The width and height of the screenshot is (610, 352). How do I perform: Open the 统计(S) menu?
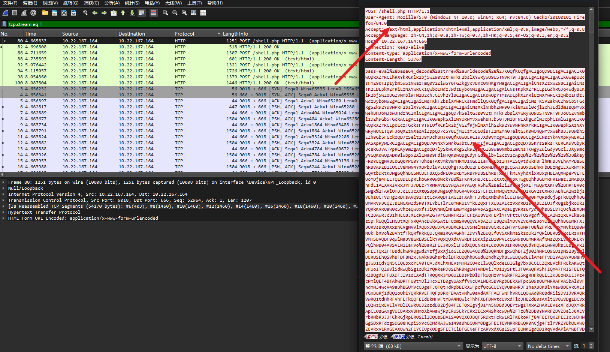tap(132, 3)
